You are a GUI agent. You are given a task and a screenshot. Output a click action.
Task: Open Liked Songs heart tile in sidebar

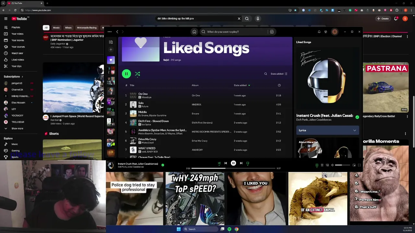(111, 60)
